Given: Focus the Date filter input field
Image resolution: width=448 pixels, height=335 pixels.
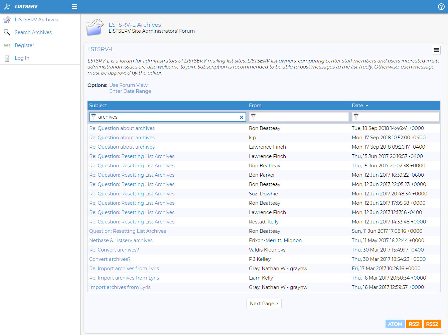Looking at the screenshot, I should tap(395, 117).
